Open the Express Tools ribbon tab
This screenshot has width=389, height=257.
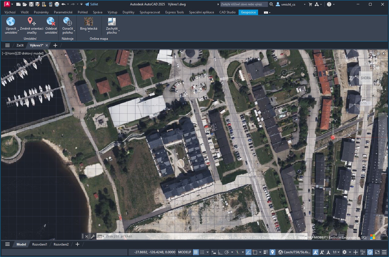174,12
